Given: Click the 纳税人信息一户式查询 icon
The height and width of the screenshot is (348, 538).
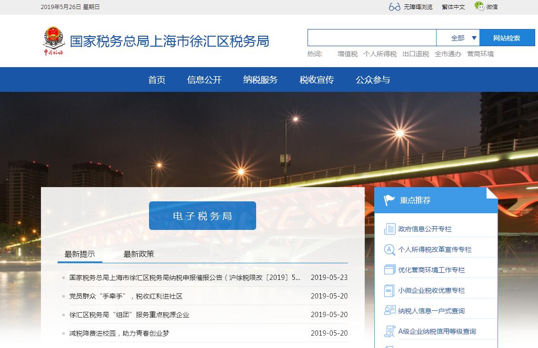Looking at the screenshot, I should tap(390, 310).
